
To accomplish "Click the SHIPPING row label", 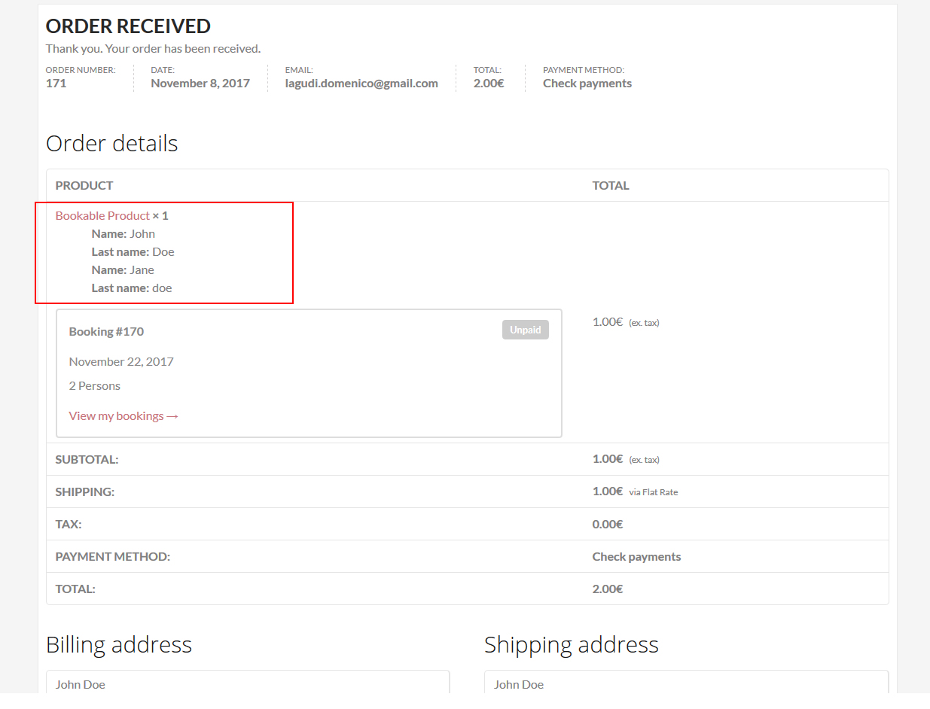I will [84, 492].
